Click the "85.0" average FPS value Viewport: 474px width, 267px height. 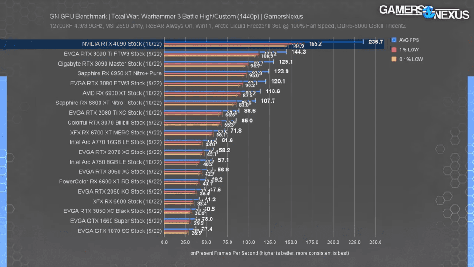[247, 121]
